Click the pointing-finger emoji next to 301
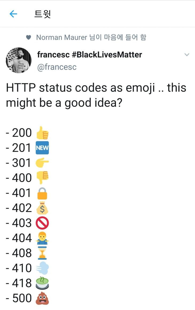195x310 pixels. click(42, 163)
